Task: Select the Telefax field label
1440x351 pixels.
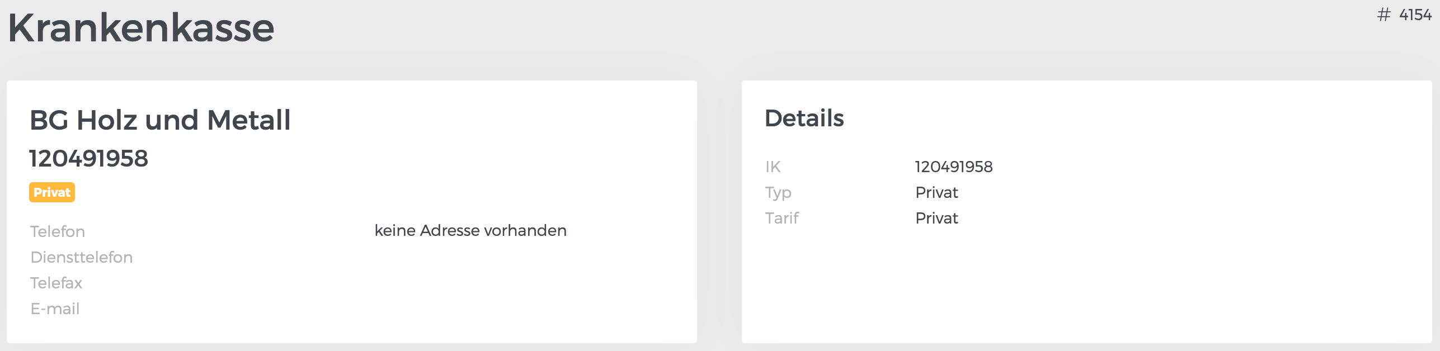Action: (57, 283)
